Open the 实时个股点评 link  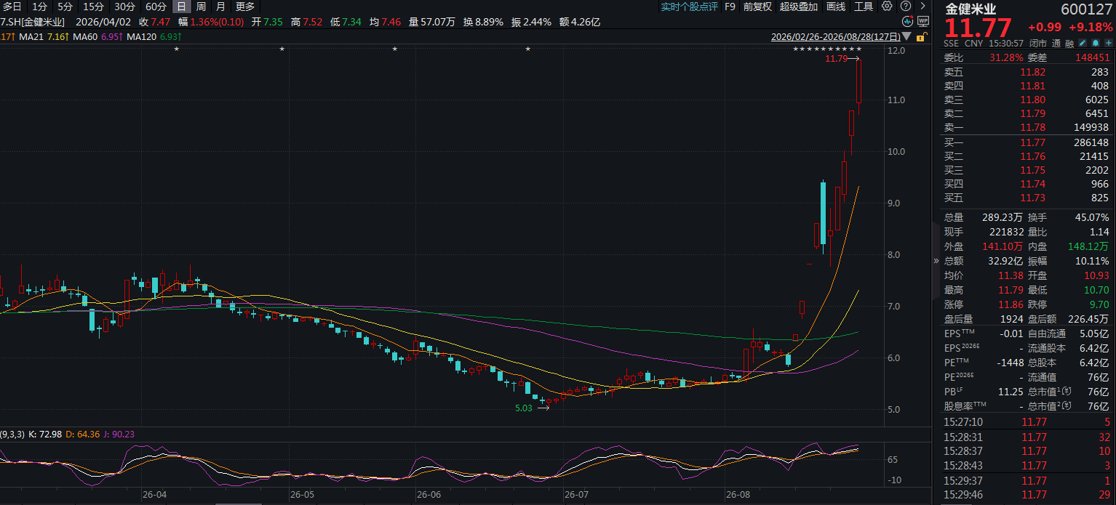(689, 7)
